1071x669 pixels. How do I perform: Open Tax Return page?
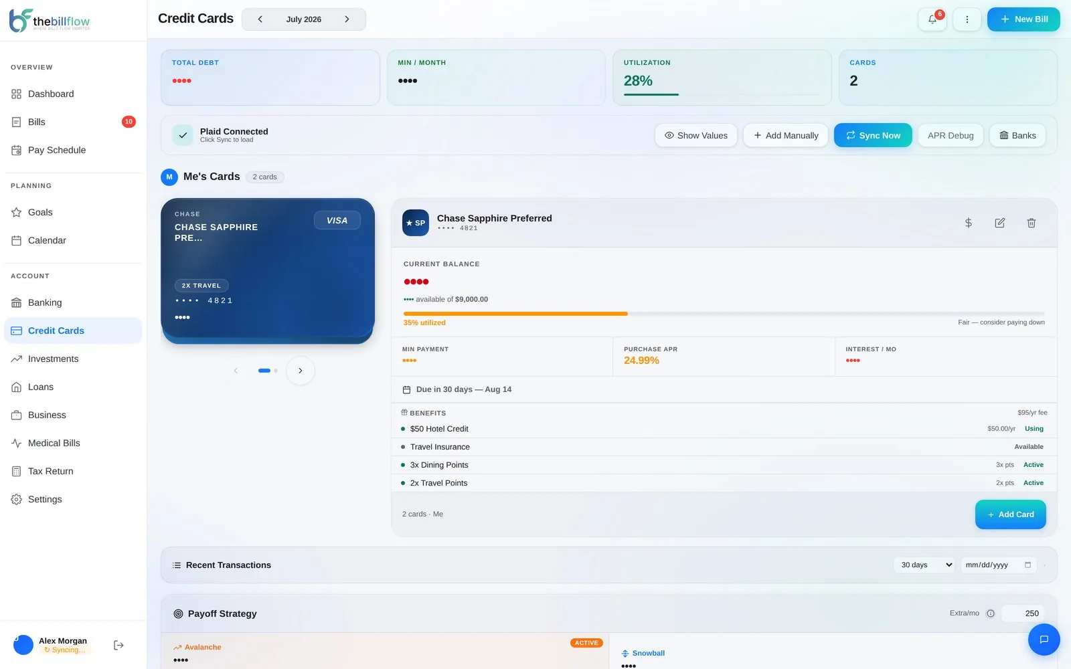[x=73, y=471]
